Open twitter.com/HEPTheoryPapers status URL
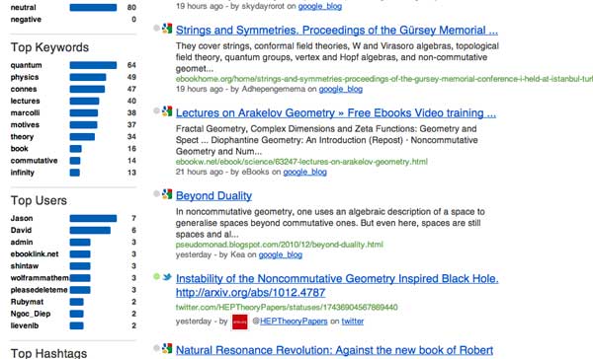593x359 pixels. pos(287,308)
